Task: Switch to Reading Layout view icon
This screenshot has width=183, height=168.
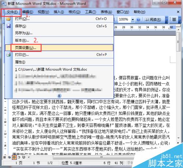Action: click(24, 157)
